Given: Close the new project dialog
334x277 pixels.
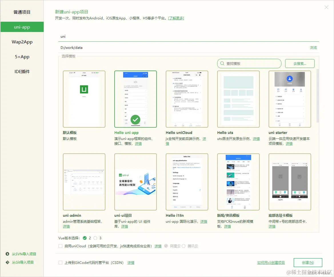Looking at the screenshot, I should click(x=326, y=7).
